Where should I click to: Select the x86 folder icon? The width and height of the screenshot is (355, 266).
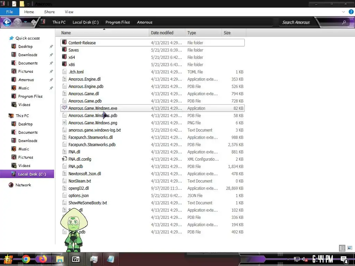pyautogui.click(x=64, y=64)
